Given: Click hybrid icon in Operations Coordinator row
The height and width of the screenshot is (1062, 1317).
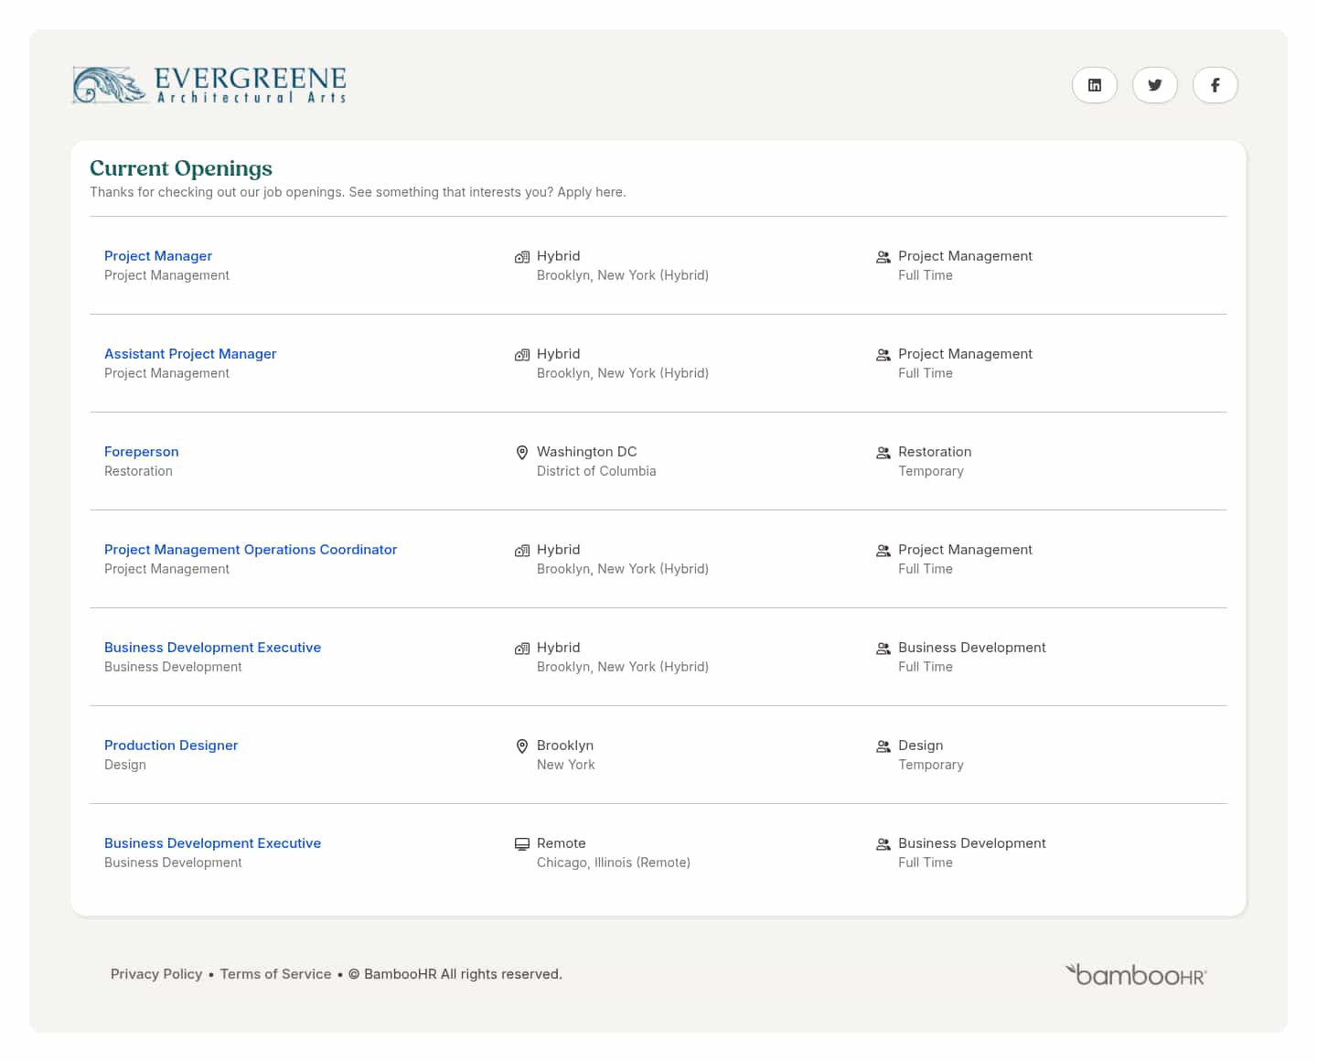Looking at the screenshot, I should pyautogui.click(x=522, y=551).
